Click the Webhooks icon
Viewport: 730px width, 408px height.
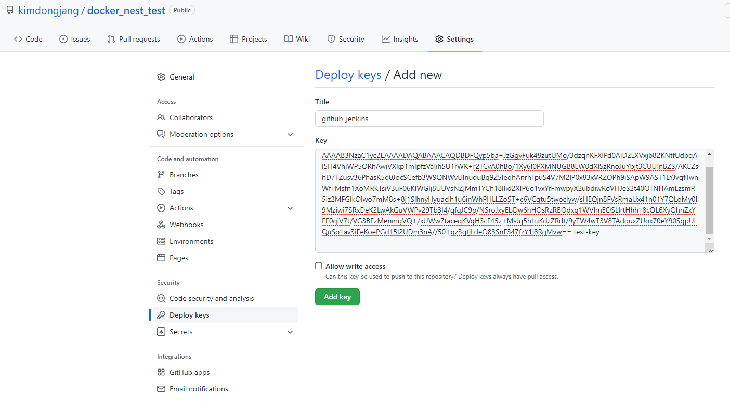pyautogui.click(x=161, y=225)
